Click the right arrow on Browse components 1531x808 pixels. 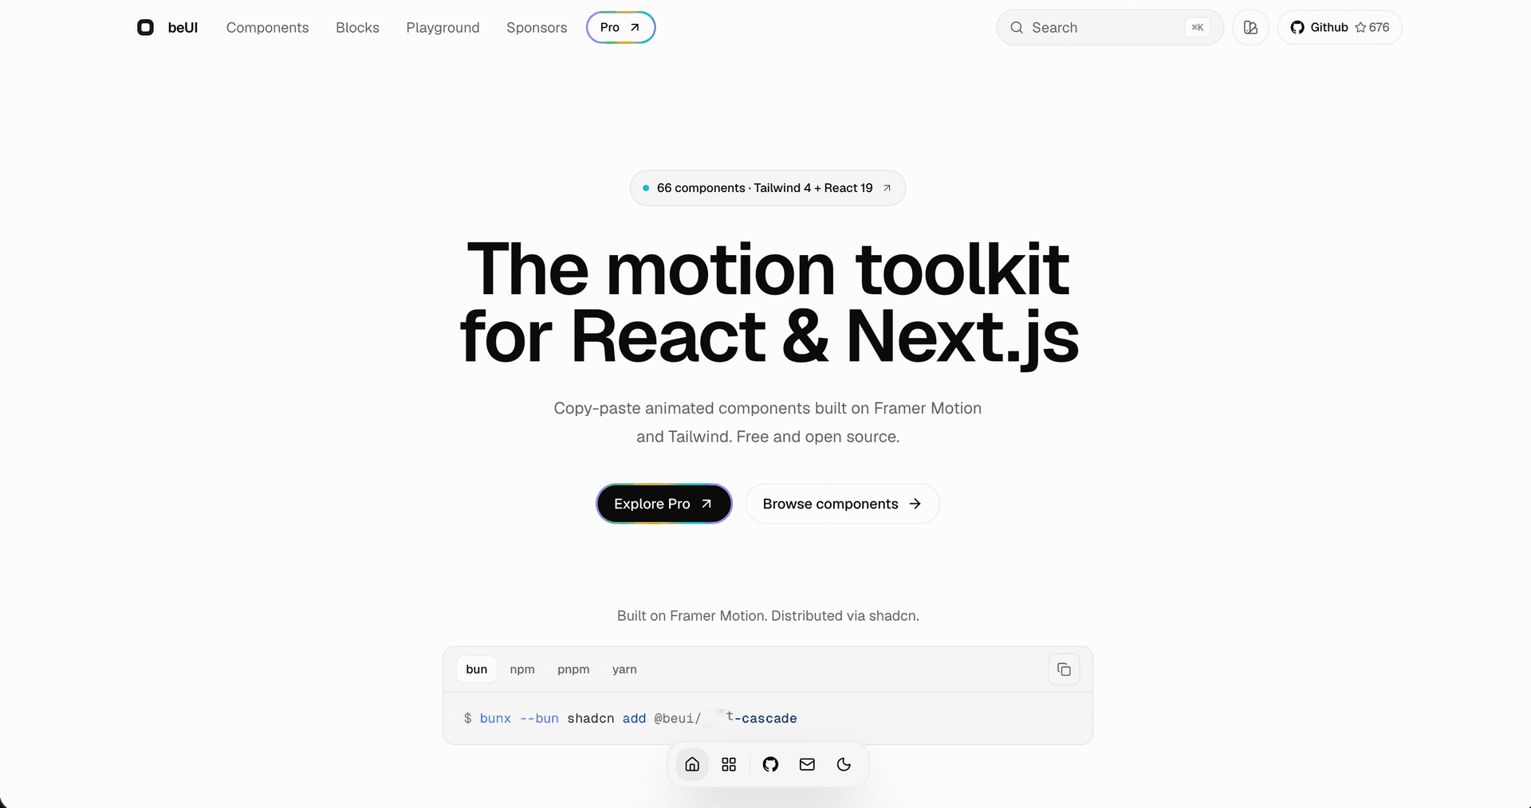click(x=915, y=504)
